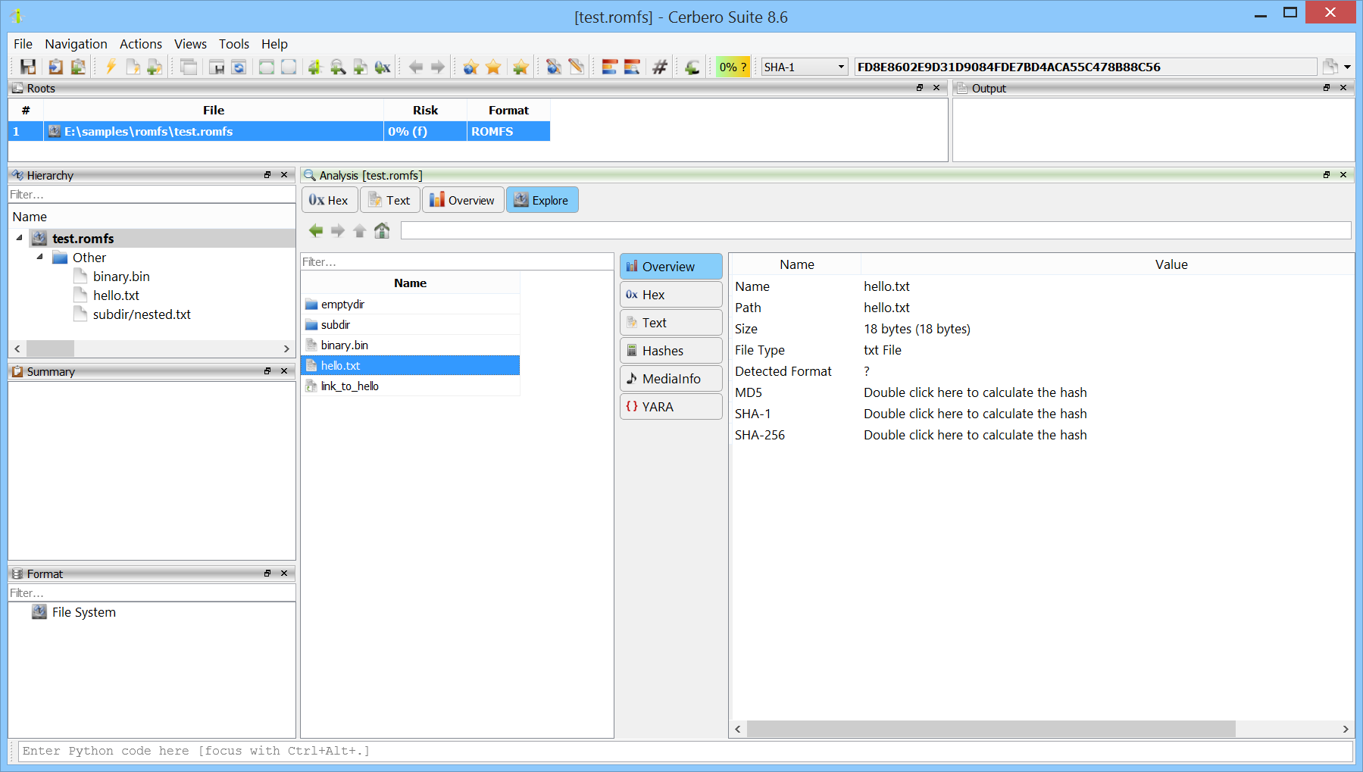Click the MediaInfo button

pyautogui.click(x=671, y=379)
